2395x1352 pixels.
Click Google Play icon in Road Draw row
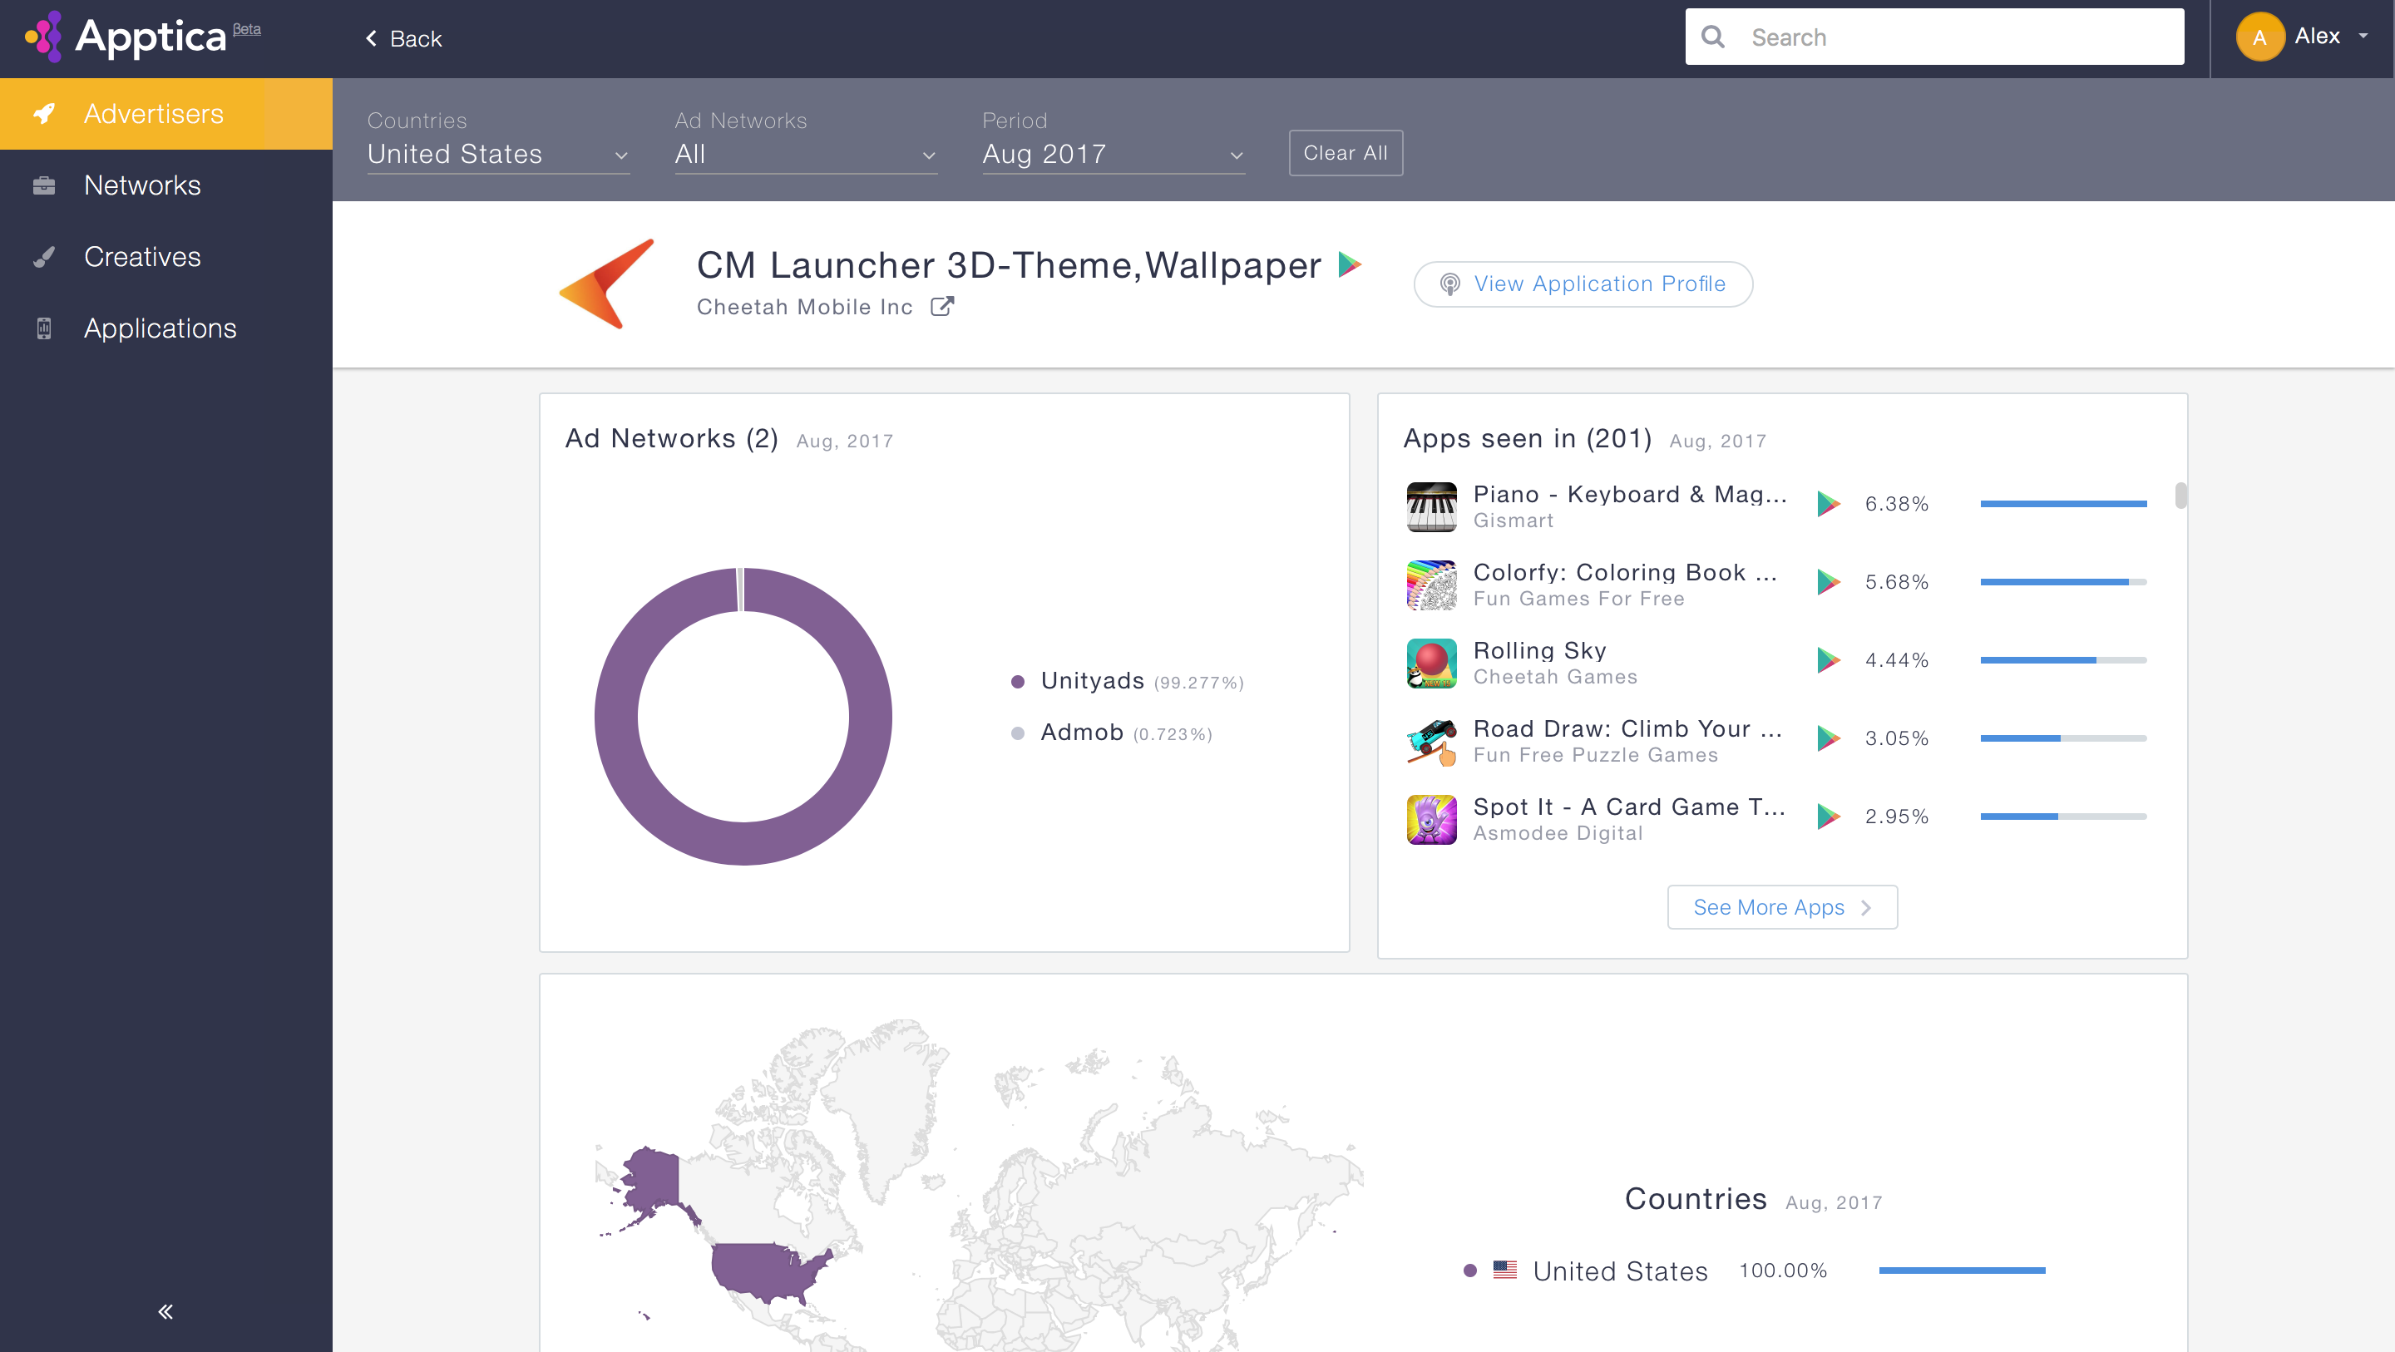point(1829,738)
